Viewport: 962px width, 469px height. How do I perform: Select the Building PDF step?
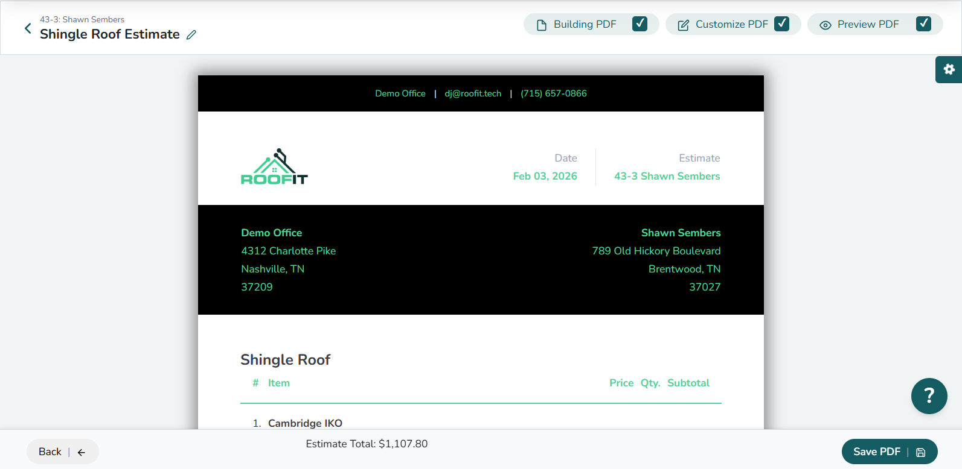click(x=585, y=24)
